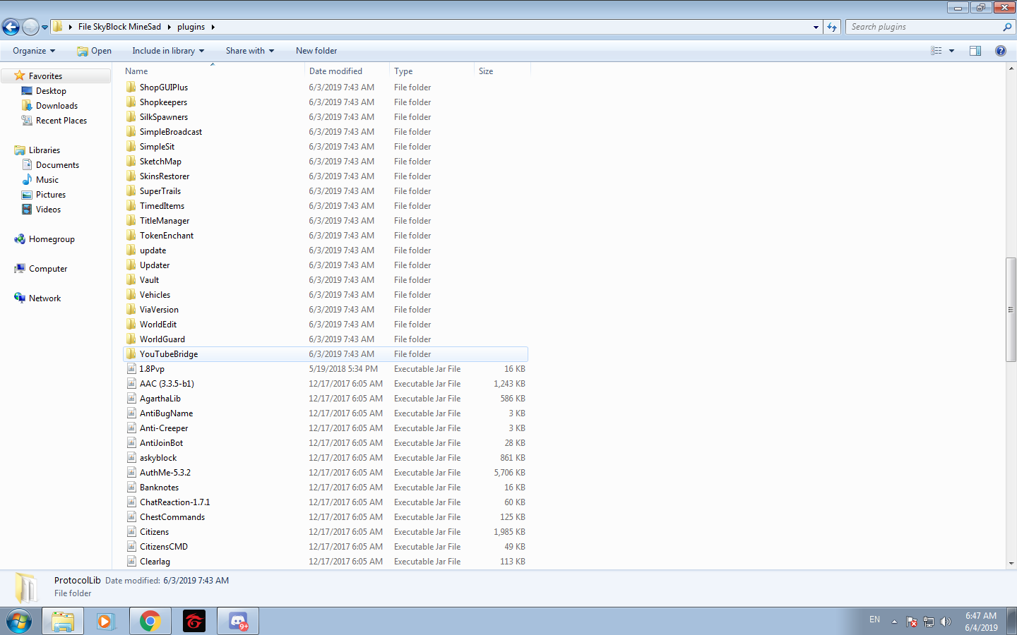Open the Include in library menu
The image size is (1017, 635).
(x=168, y=51)
